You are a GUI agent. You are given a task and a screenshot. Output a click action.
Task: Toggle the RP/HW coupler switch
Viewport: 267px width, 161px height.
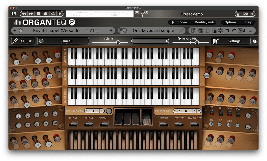[x=164, y=124]
